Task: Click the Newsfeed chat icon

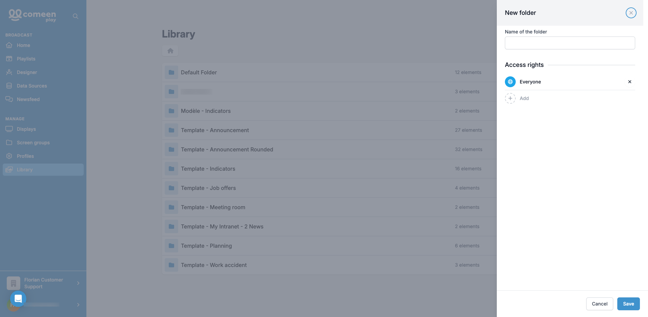Action: [x=9, y=99]
